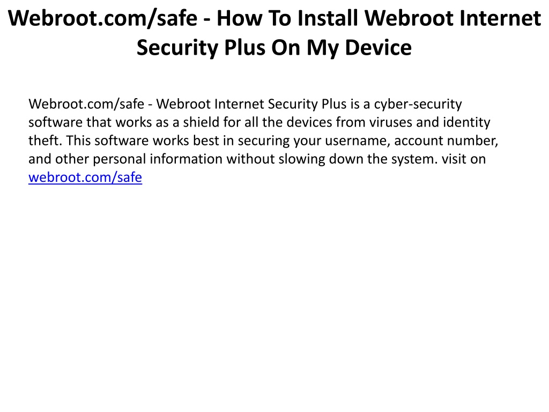Click the words 'account number,' in the paragraph
The height and width of the screenshot is (412, 549).
[446, 141]
